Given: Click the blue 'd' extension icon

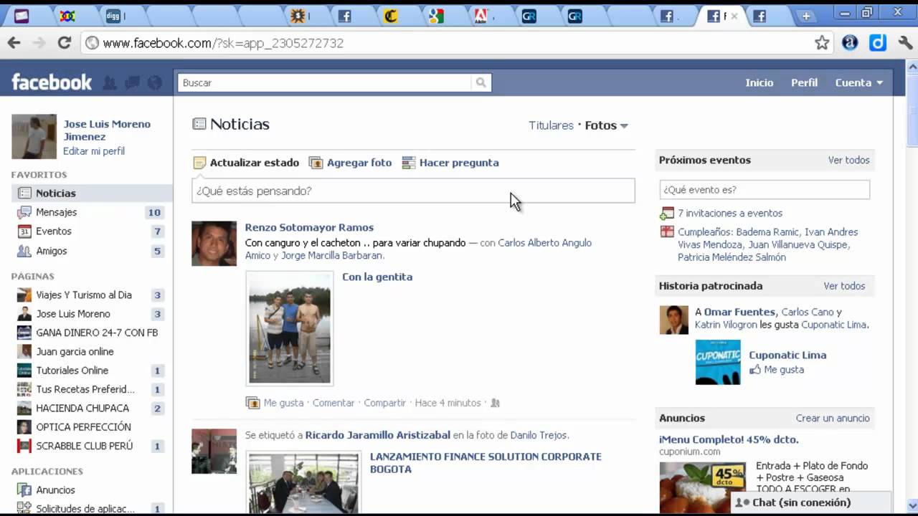Looking at the screenshot, I should pyautogui.click(x=878, y=43).
